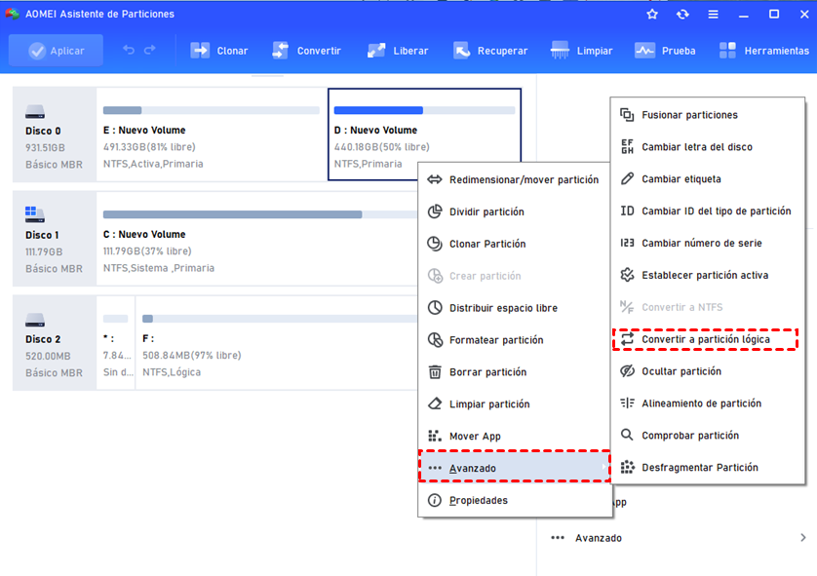Choose Fusionar particiones

(708, 115)
